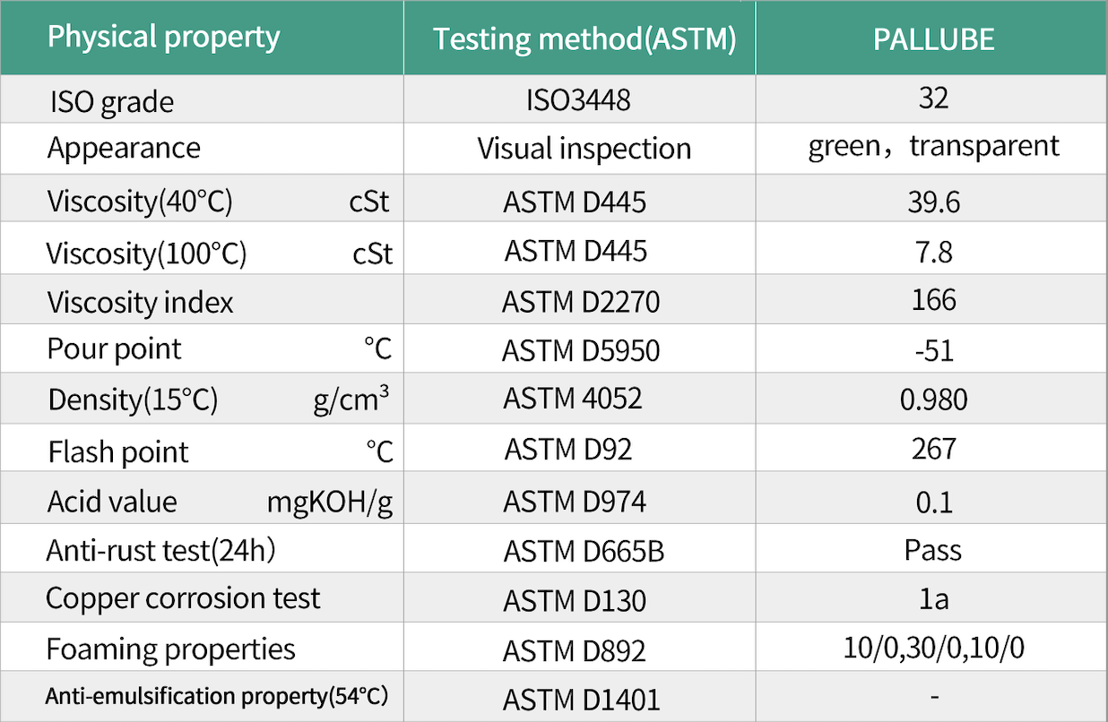Select the ASTM D974 acid value method
1108x722 pixels.
(574, 502)
